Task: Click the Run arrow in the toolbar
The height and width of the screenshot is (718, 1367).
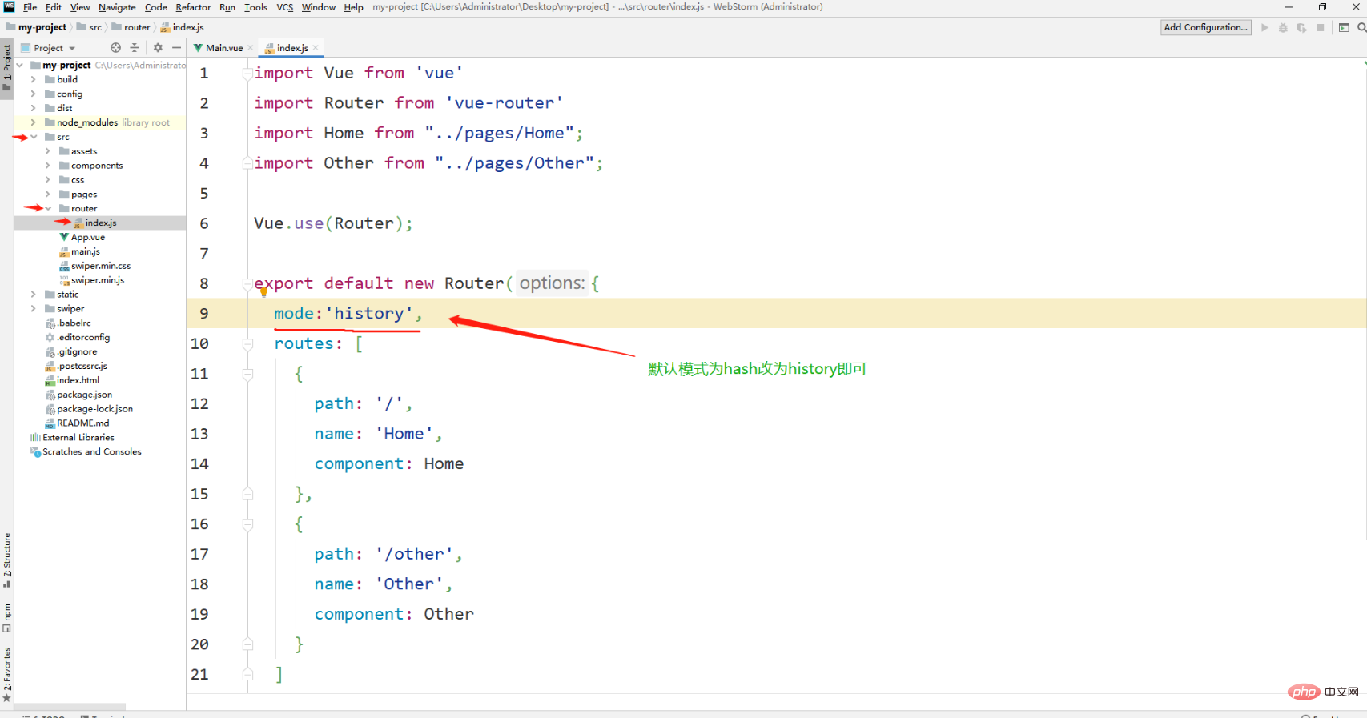Action: [x=1264, y=27]
